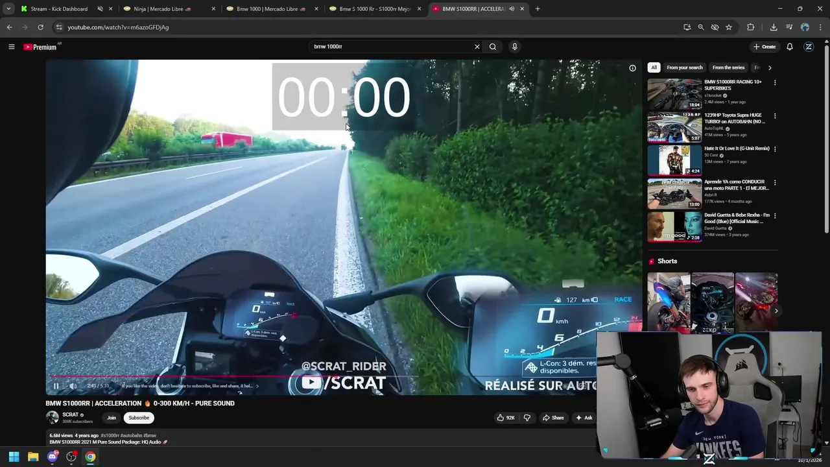Mute the video player volume icon
This screenshot has width=830, height=467.
click(x=73, y=386)
